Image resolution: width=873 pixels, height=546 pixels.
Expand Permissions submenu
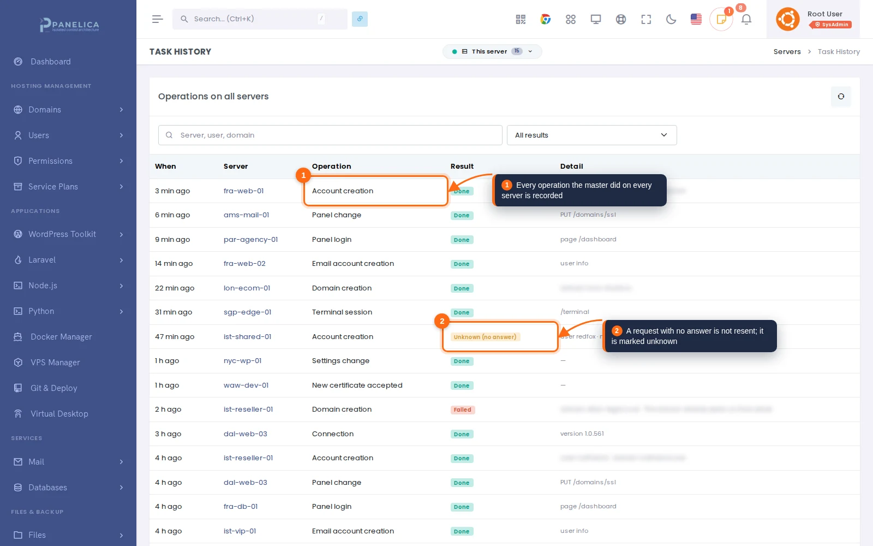pos(68,161)
